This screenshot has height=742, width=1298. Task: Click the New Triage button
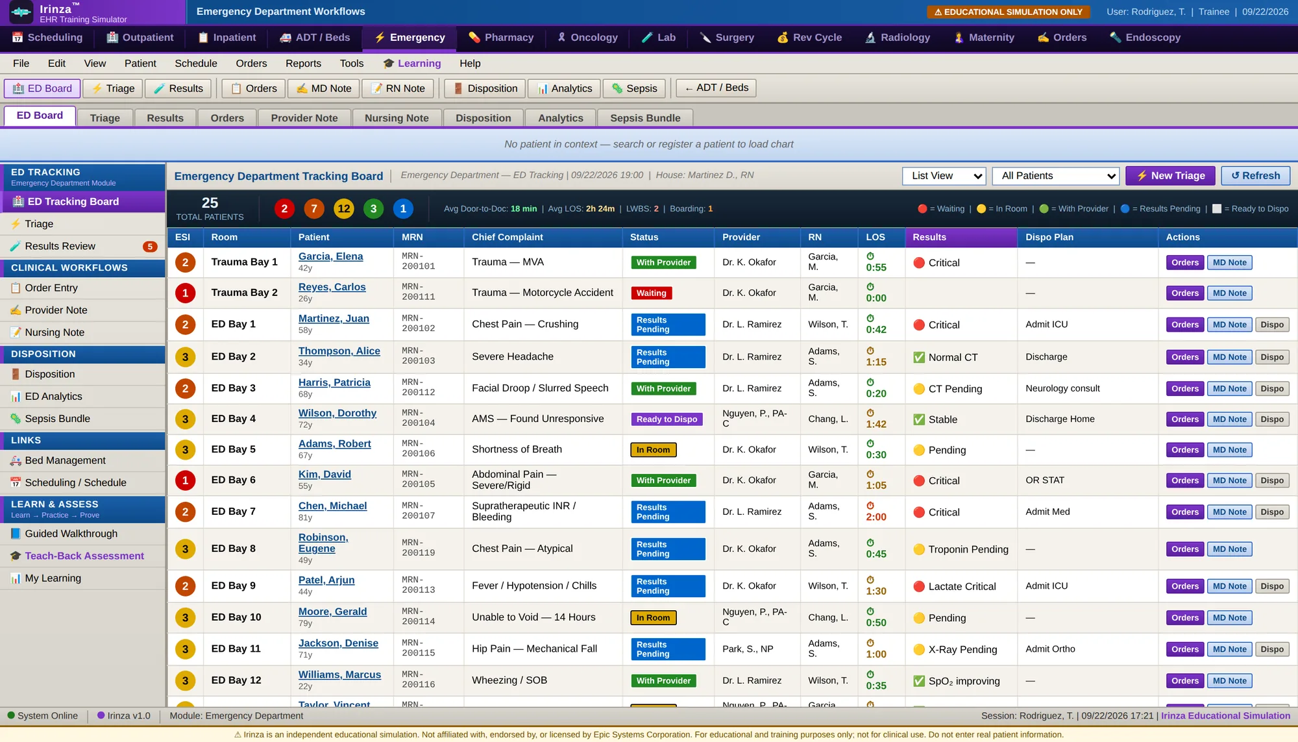(1170, 176)
